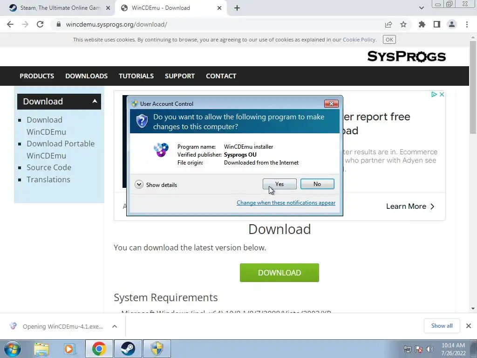Viewport: 477px width, 358px height.
Task: Share this page icon
Action: [388, 24]
